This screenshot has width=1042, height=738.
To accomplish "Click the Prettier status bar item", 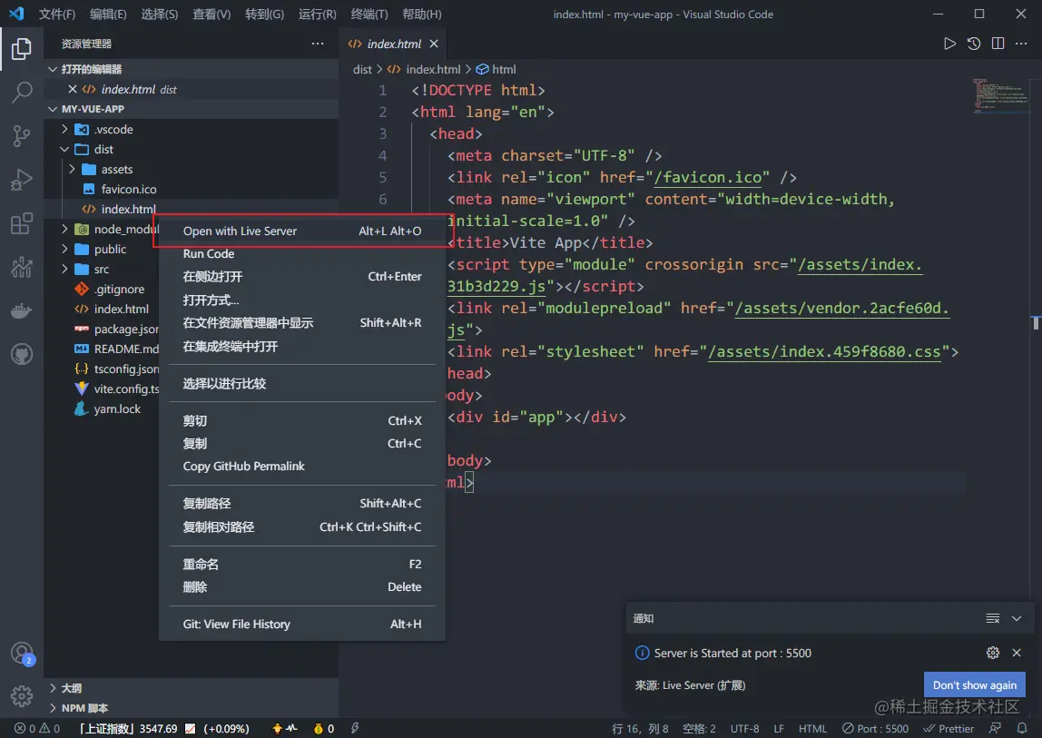I will 949,729.
